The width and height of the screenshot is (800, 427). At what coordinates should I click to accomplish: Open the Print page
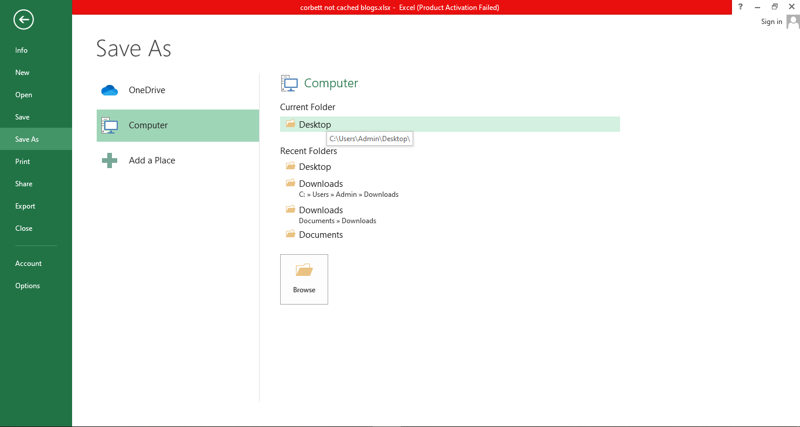point(36,162)
